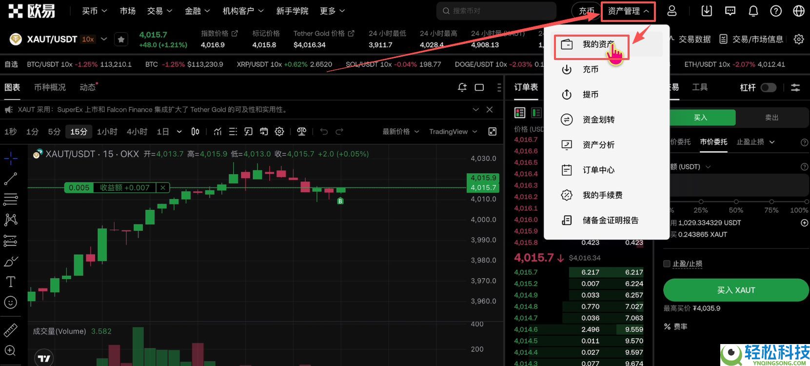Select 储备金证明报告 from the asset menu
This screenshot has width=810, height=366.
(607, 220)
